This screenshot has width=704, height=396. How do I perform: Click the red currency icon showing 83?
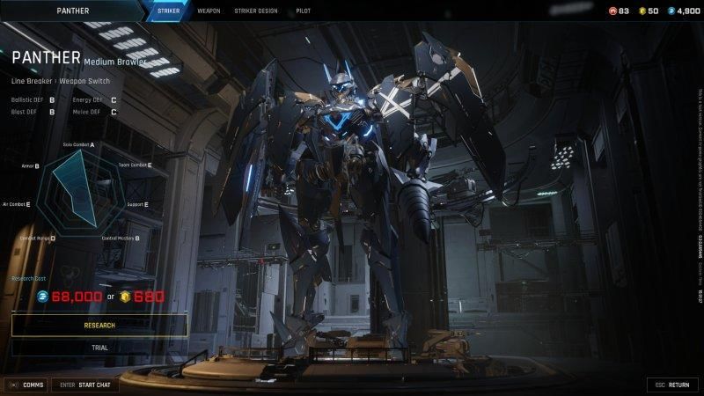pyautogui.click(x=612, y=11)
